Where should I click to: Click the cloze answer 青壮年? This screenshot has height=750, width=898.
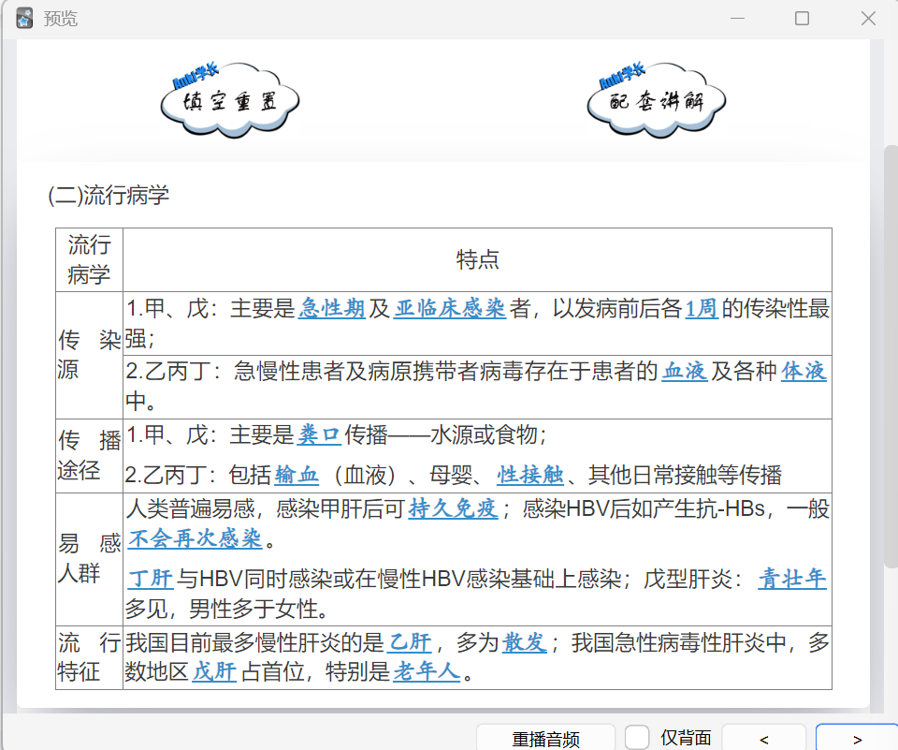pyautogui.click(x=792, y=579)
